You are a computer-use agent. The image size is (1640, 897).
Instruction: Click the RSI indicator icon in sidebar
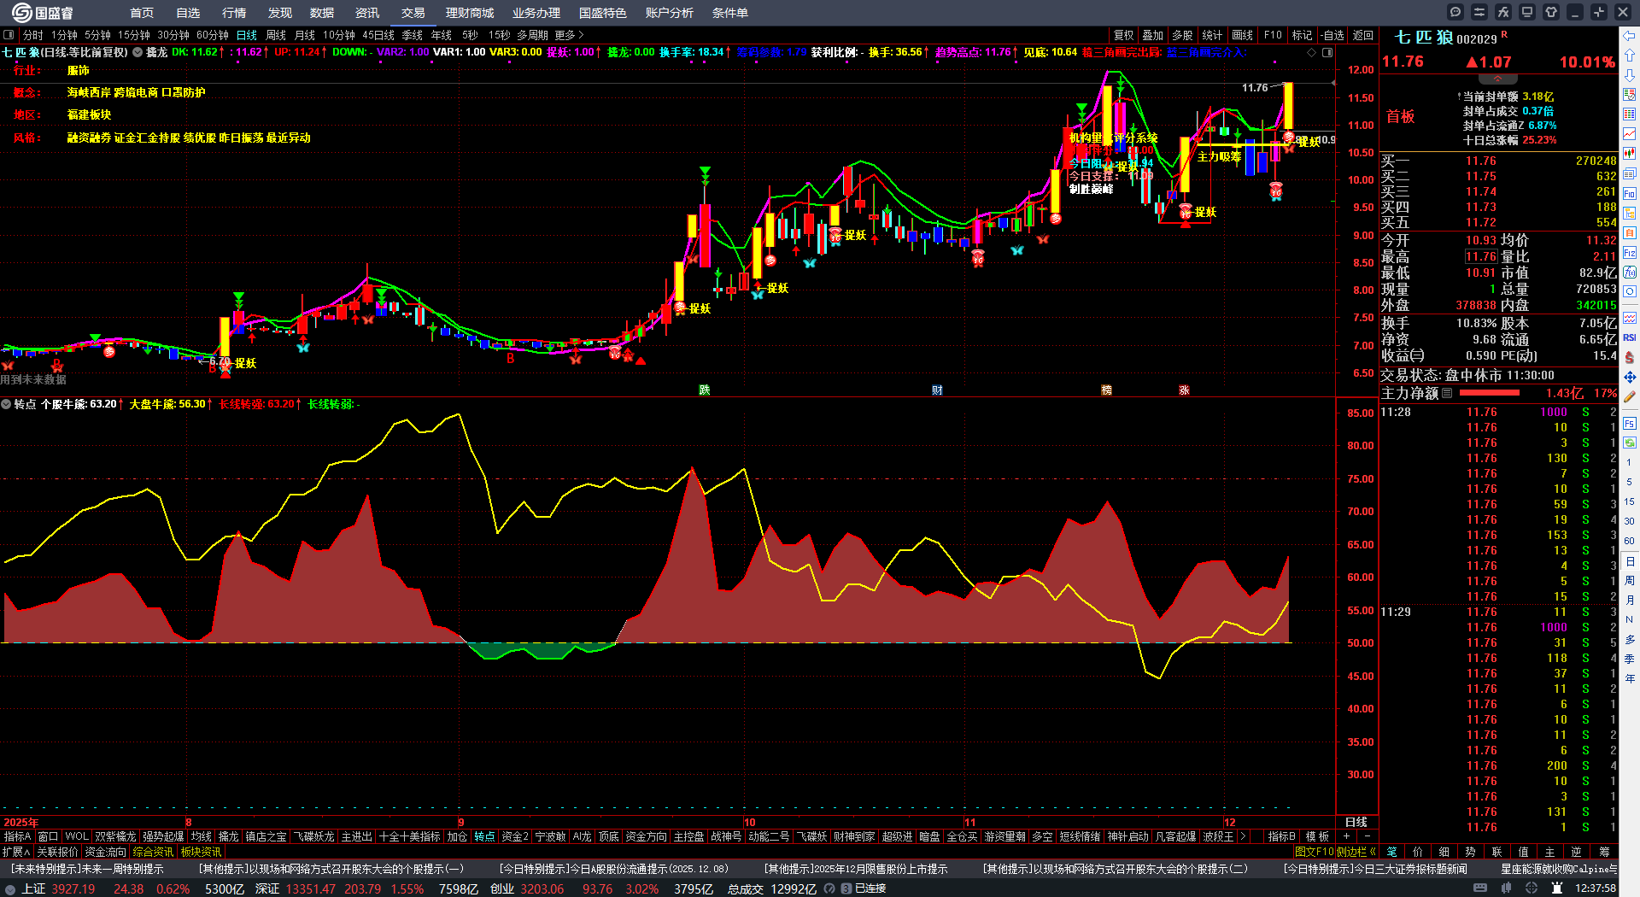(1630, 338)
